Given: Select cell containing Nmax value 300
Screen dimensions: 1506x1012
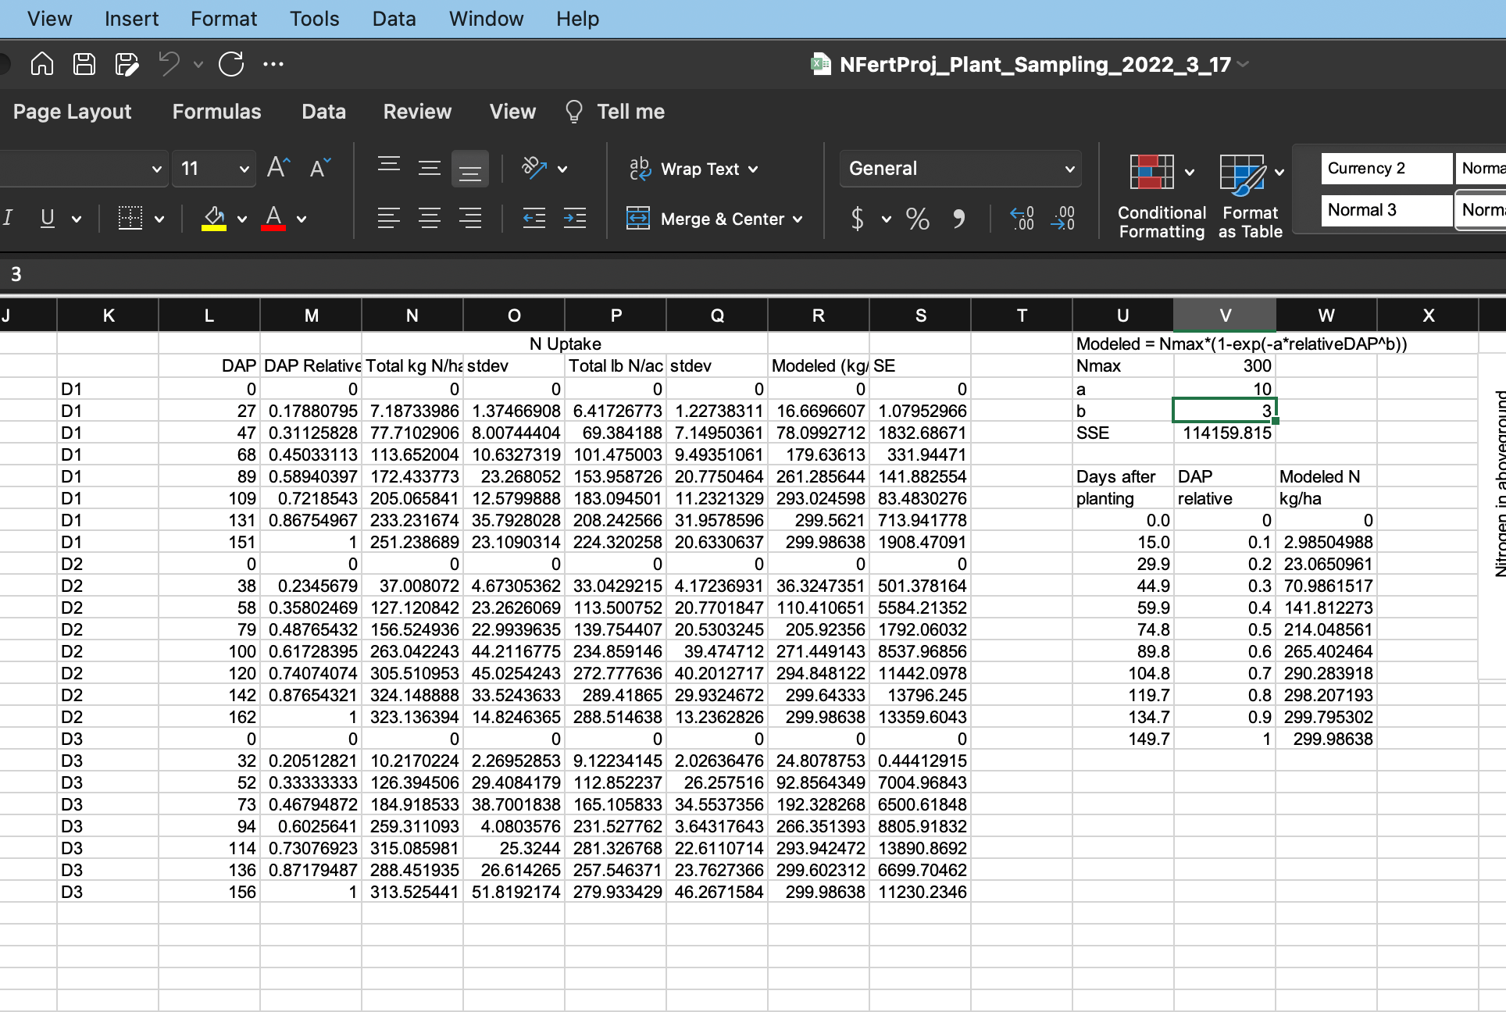Looking at the screenshot, I should [1224, 366].
